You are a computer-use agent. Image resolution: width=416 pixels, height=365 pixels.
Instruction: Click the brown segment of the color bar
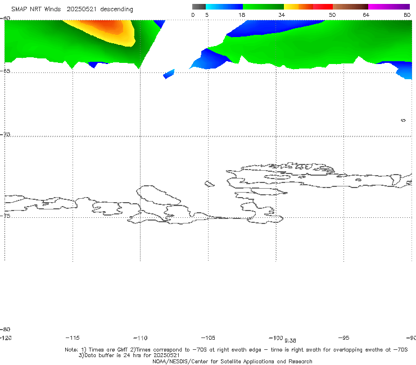coord(350,7)
